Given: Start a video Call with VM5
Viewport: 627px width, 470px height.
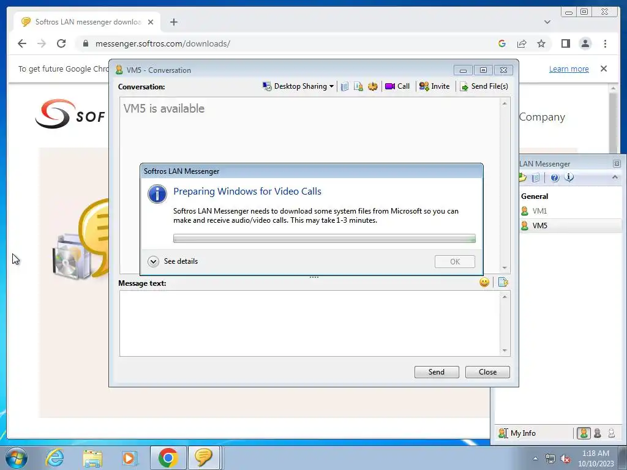Looking at the screenshot, I should (x=397, y=86).
